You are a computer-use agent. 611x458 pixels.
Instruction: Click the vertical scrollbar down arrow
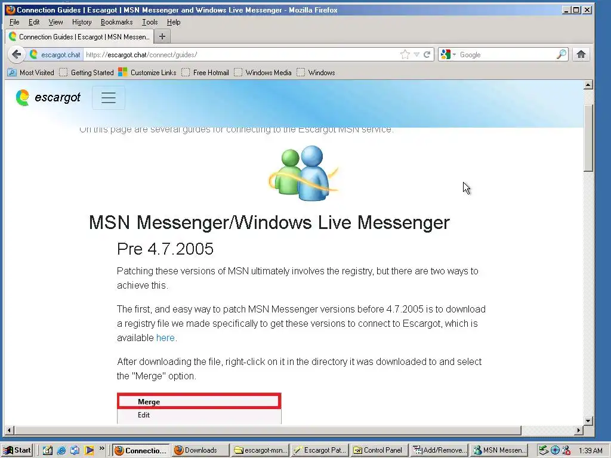(588, 420)
